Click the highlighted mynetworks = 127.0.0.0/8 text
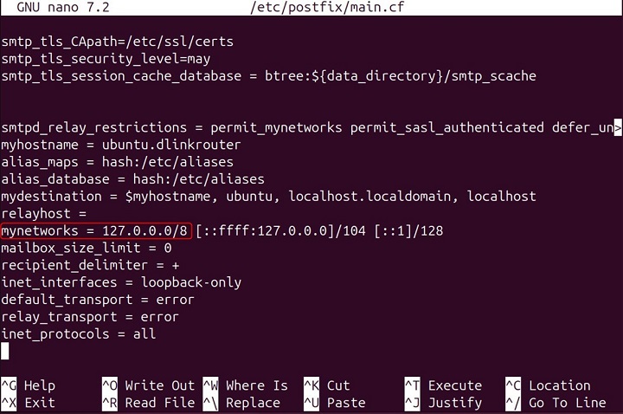Screen dimensions: 623x414 pos(96,231)
